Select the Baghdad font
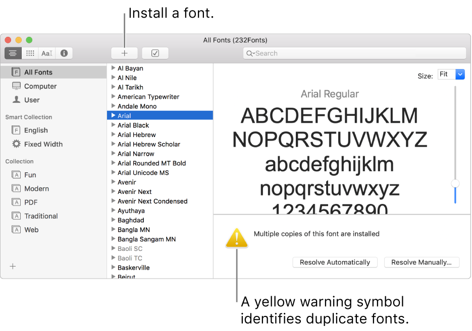Image resolution: width=472 pixels, height=331 pixels. pos(131,220)
